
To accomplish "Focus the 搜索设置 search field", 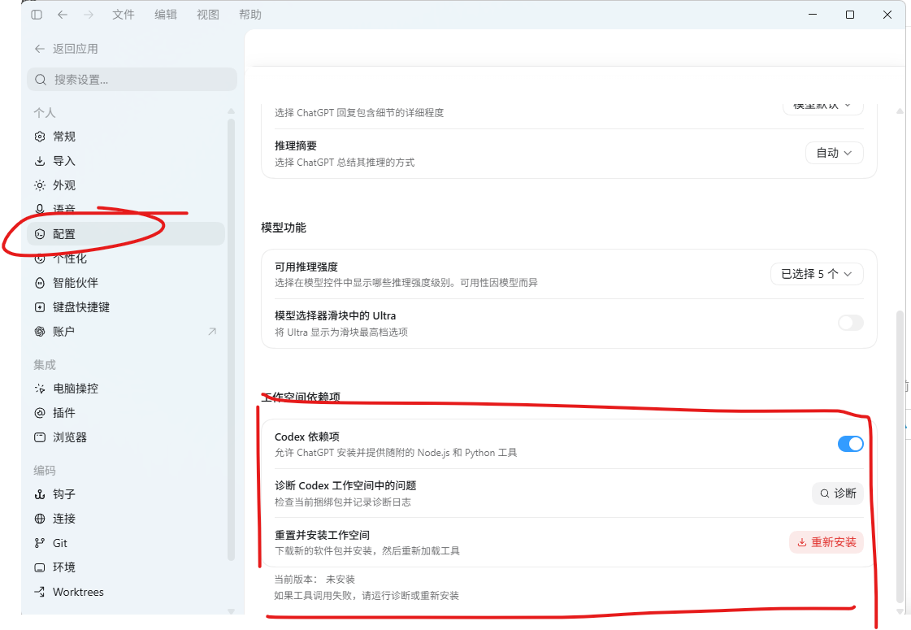I will tap(132, 80).
